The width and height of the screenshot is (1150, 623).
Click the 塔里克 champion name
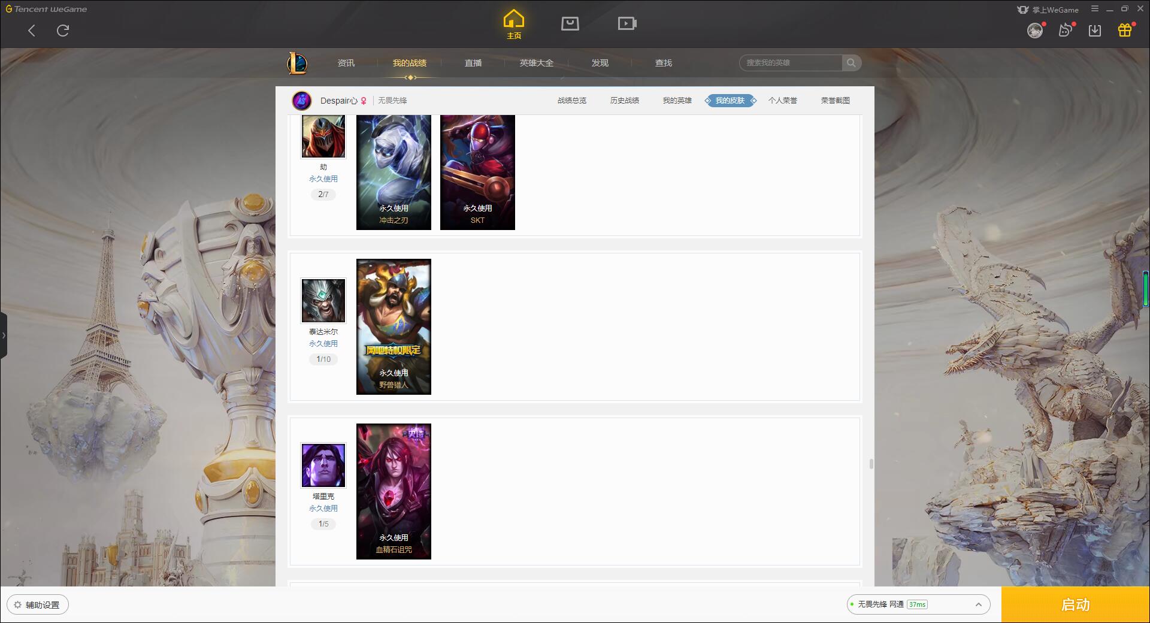pos(323,496)
